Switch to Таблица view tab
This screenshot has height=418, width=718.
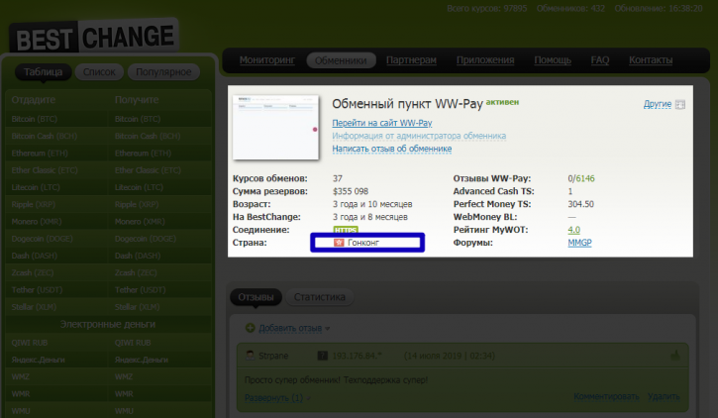coord(43,72)
